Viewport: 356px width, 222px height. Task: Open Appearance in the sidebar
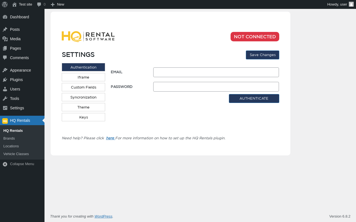pos(22,70)
